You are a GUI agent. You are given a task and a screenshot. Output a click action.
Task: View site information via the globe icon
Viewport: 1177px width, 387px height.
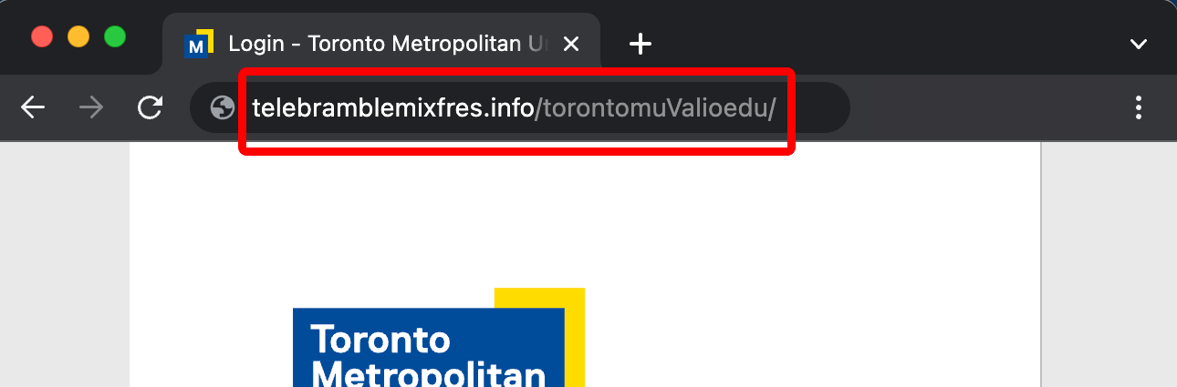click(222, 107)
